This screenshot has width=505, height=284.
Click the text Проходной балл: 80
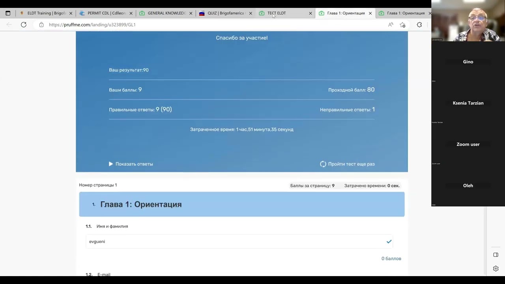352,90
